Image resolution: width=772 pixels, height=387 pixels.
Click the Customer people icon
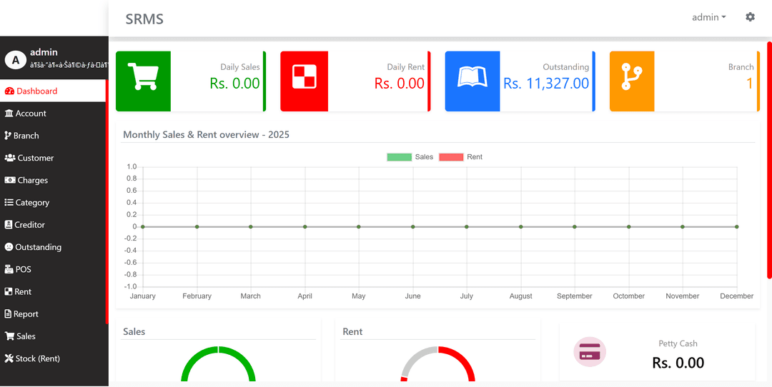(x=10, y=158)
